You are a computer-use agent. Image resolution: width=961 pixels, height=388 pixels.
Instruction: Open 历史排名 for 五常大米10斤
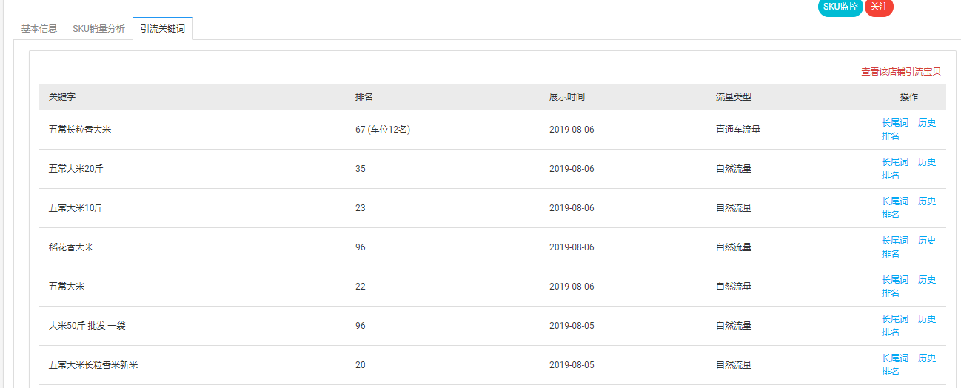[x=927, y=201]
